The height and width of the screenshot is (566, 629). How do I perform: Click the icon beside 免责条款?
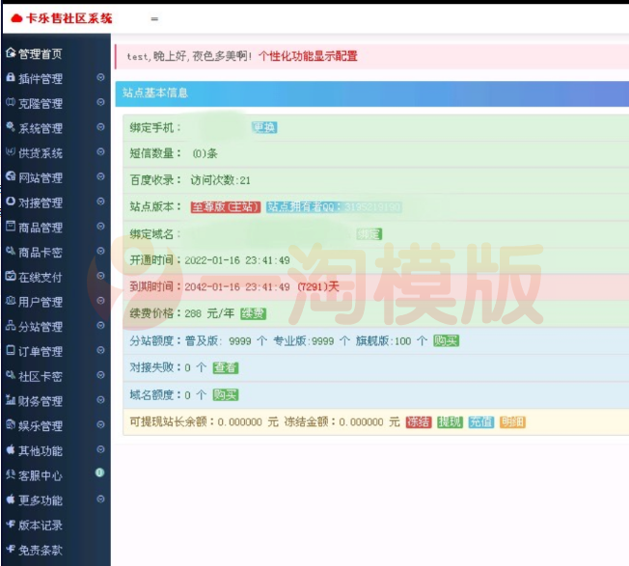[x=11, y=549]
